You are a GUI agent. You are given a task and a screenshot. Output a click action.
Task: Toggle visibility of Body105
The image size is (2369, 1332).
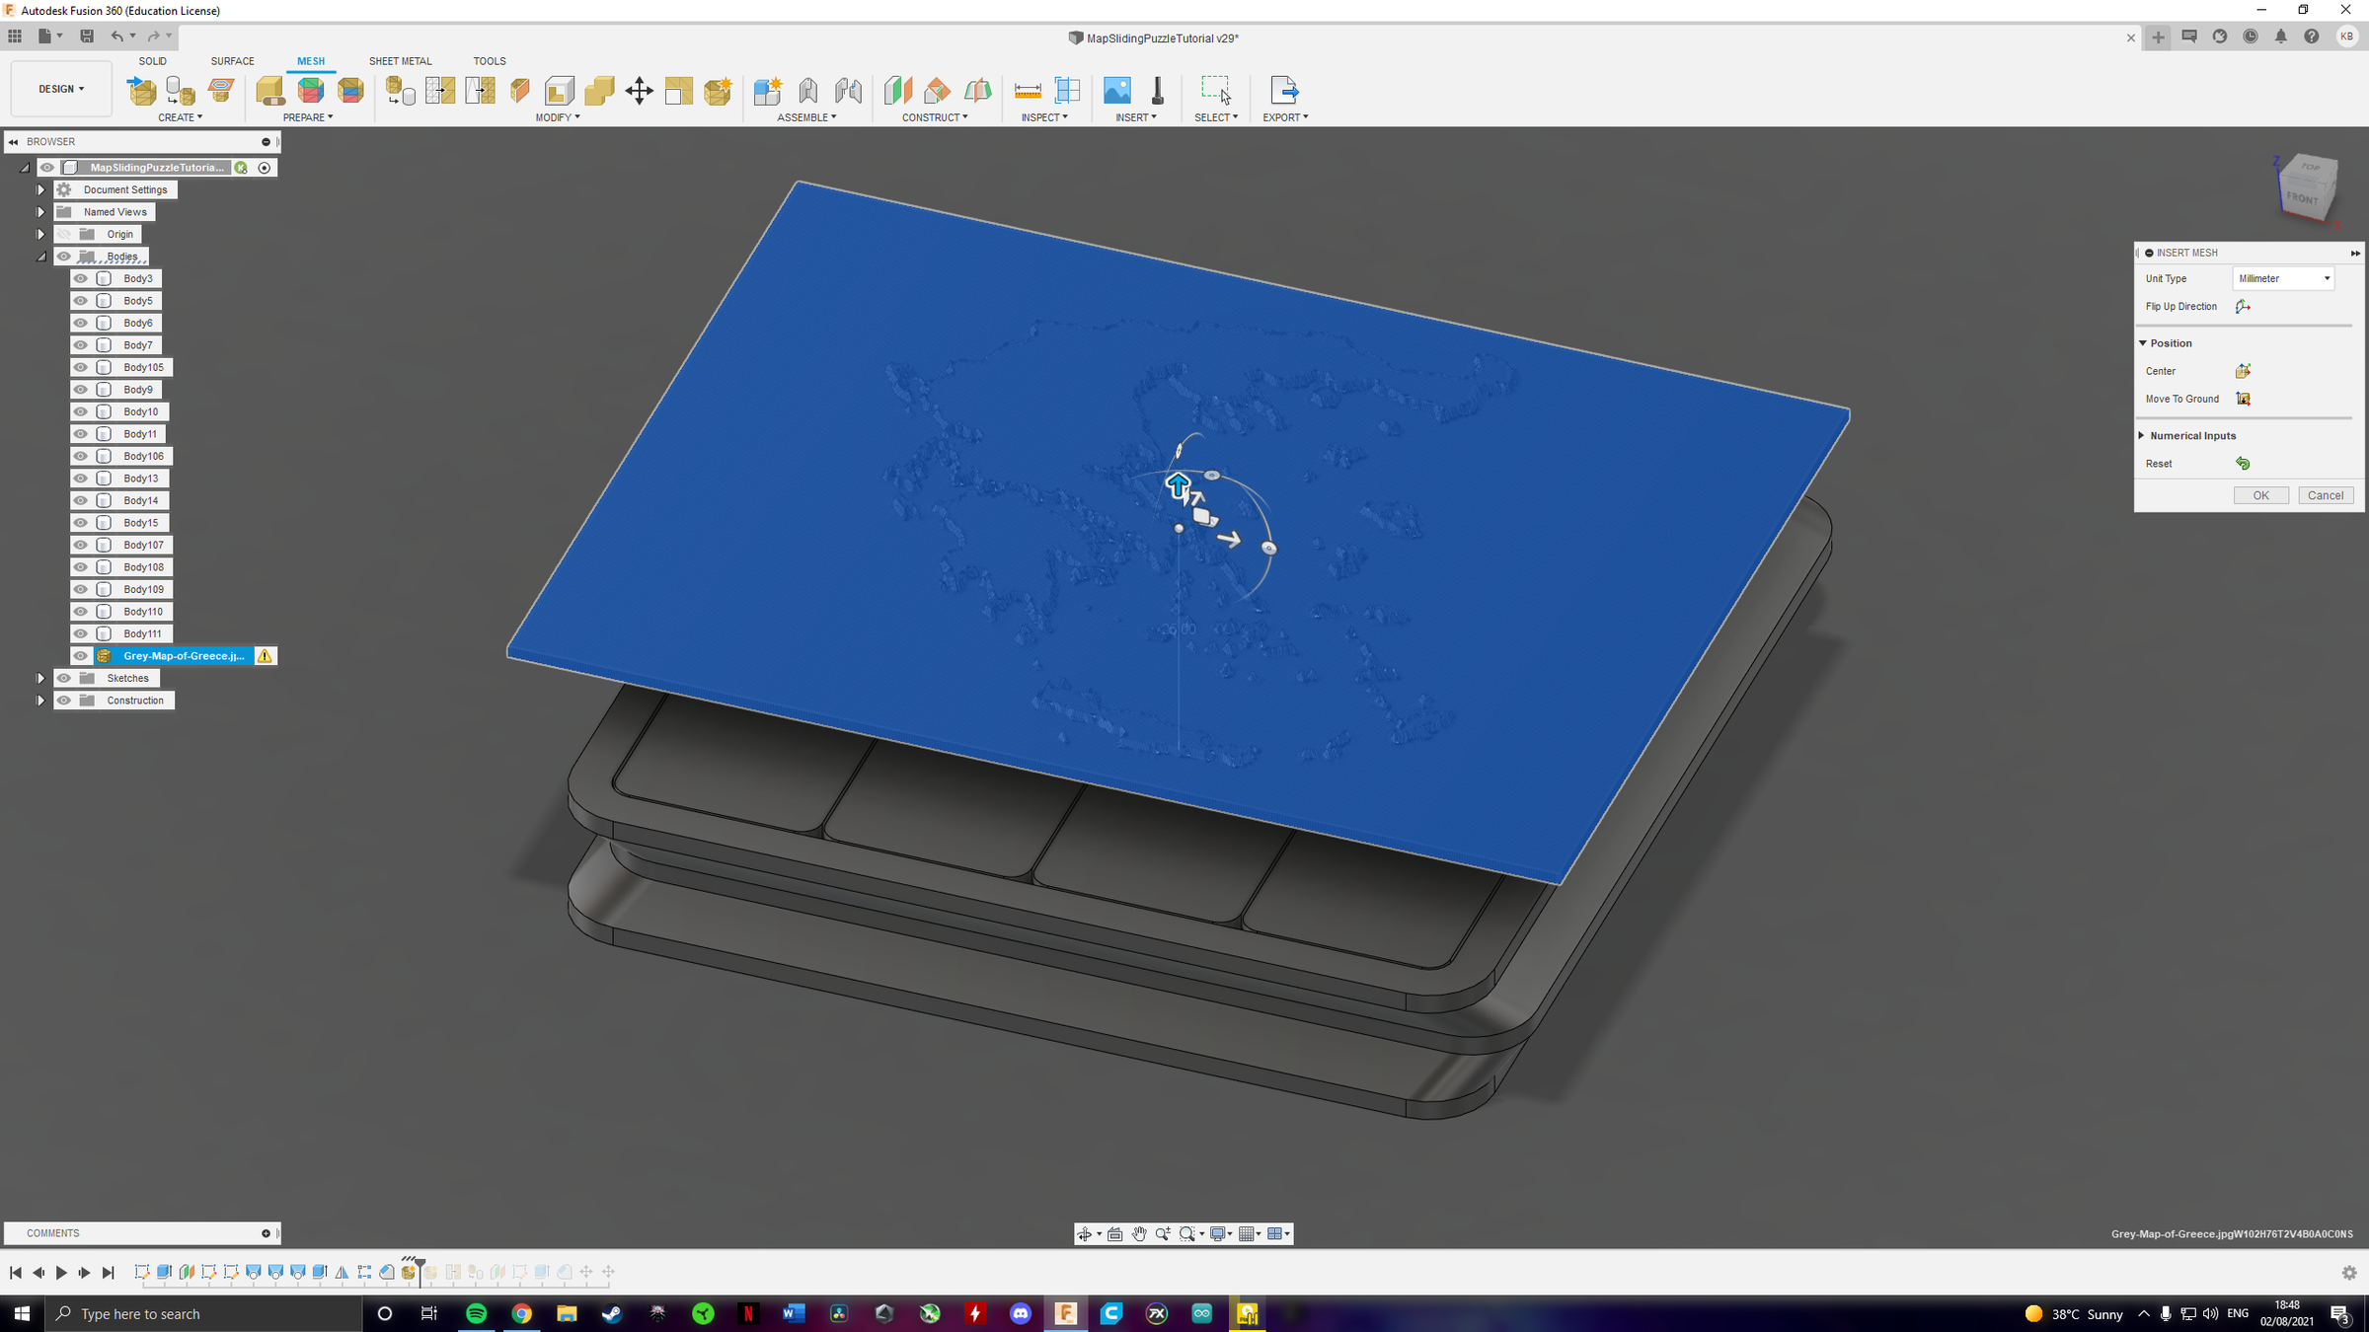[x=80, y=367]
